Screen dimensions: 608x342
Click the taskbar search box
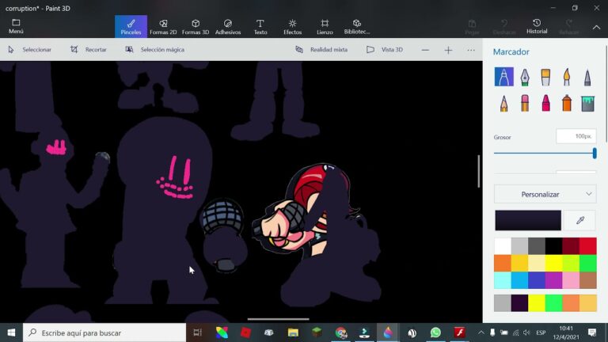tap(104, 332)
